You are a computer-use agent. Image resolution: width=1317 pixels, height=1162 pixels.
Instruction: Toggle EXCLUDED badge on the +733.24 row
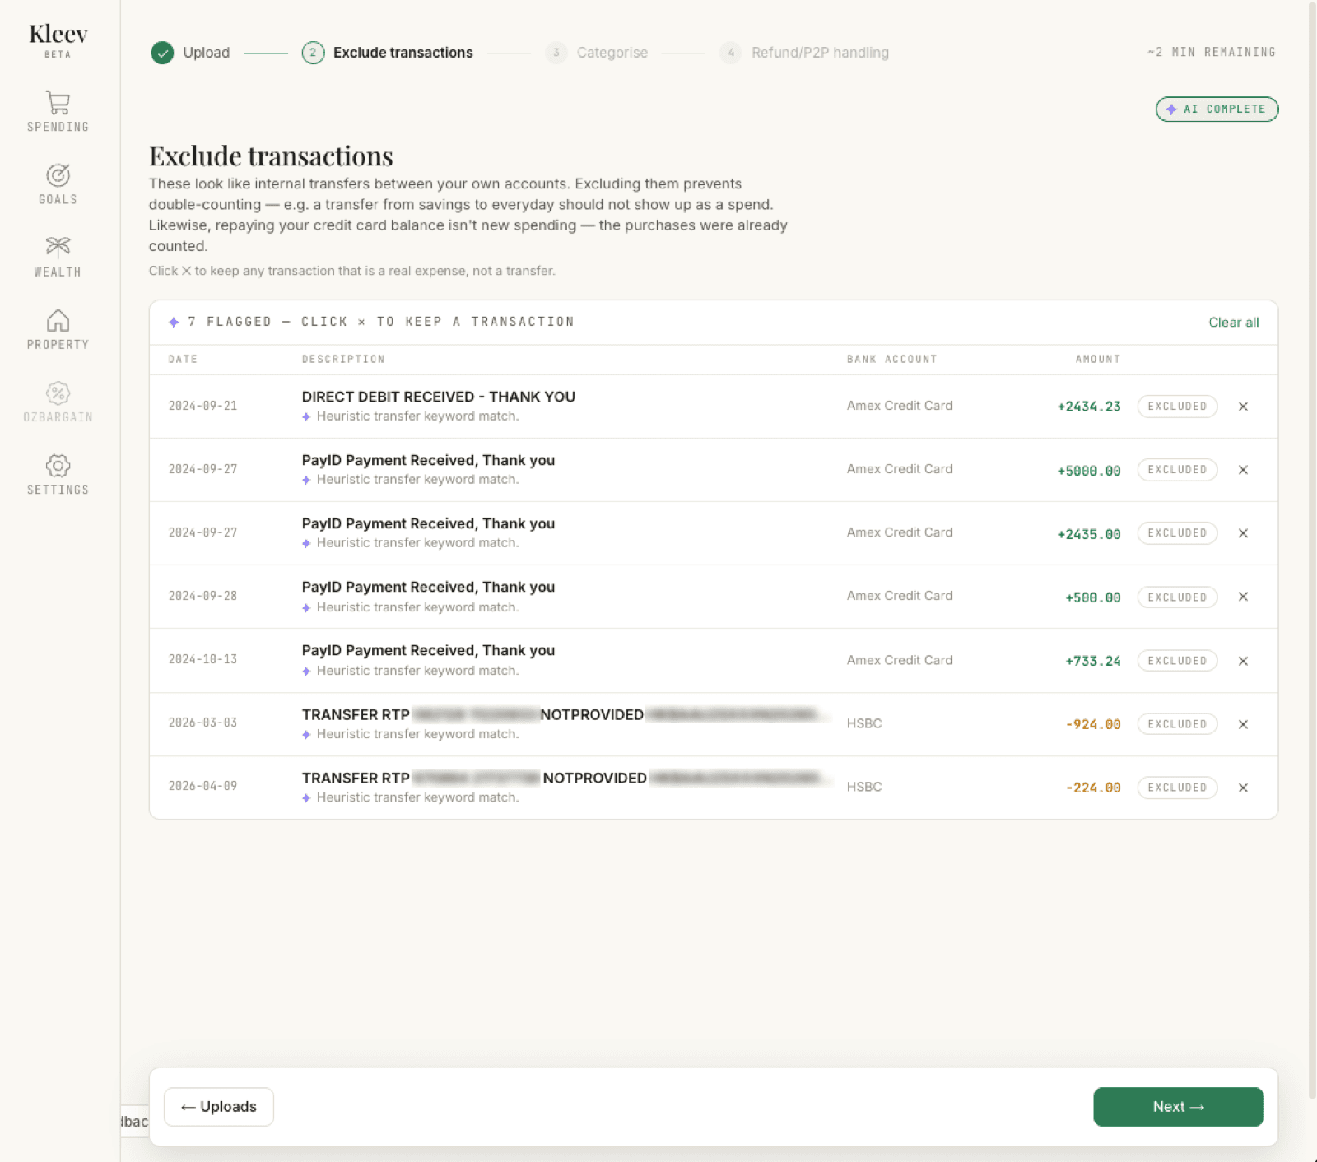click(1177, 661)
